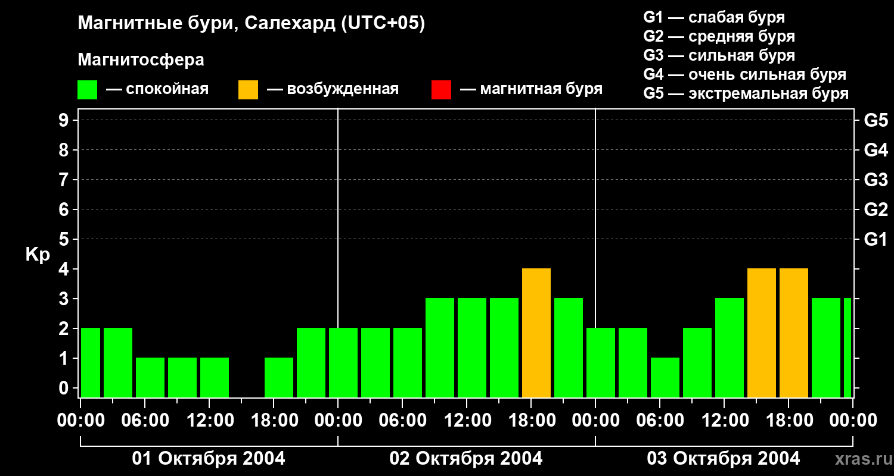Select the second orange bar on 03 Октября
This screenshot has height=476, width=894.
tap(794, 333)
